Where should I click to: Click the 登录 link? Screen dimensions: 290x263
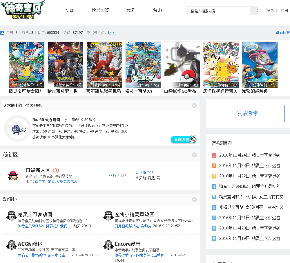pyautogui.click(x=270, y=10)
